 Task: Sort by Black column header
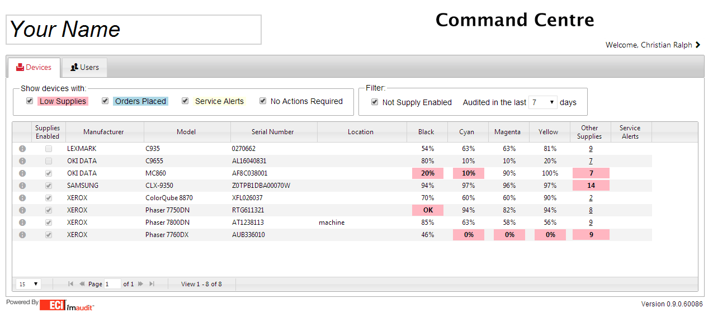coord(427,132)
